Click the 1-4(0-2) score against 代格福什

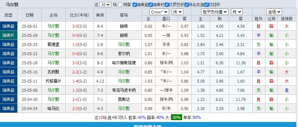[x=79, y=81]
